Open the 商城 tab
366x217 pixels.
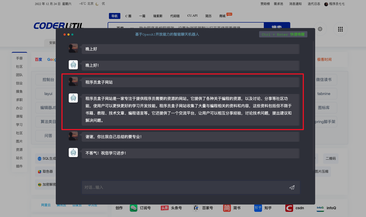click(x=222, y=16)
